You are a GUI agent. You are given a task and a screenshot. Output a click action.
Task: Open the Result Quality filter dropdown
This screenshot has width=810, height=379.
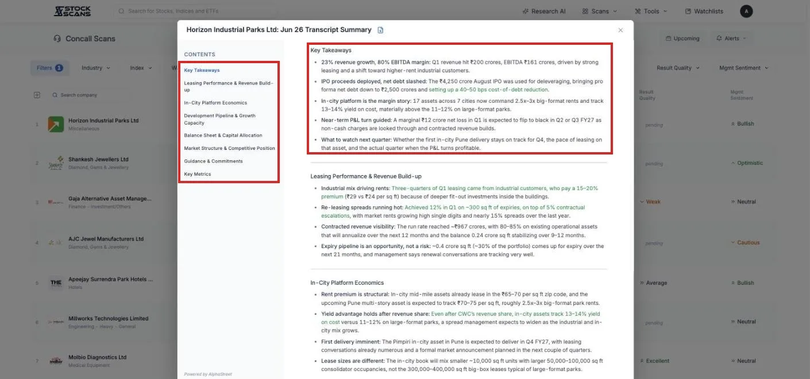pos(678,68)
